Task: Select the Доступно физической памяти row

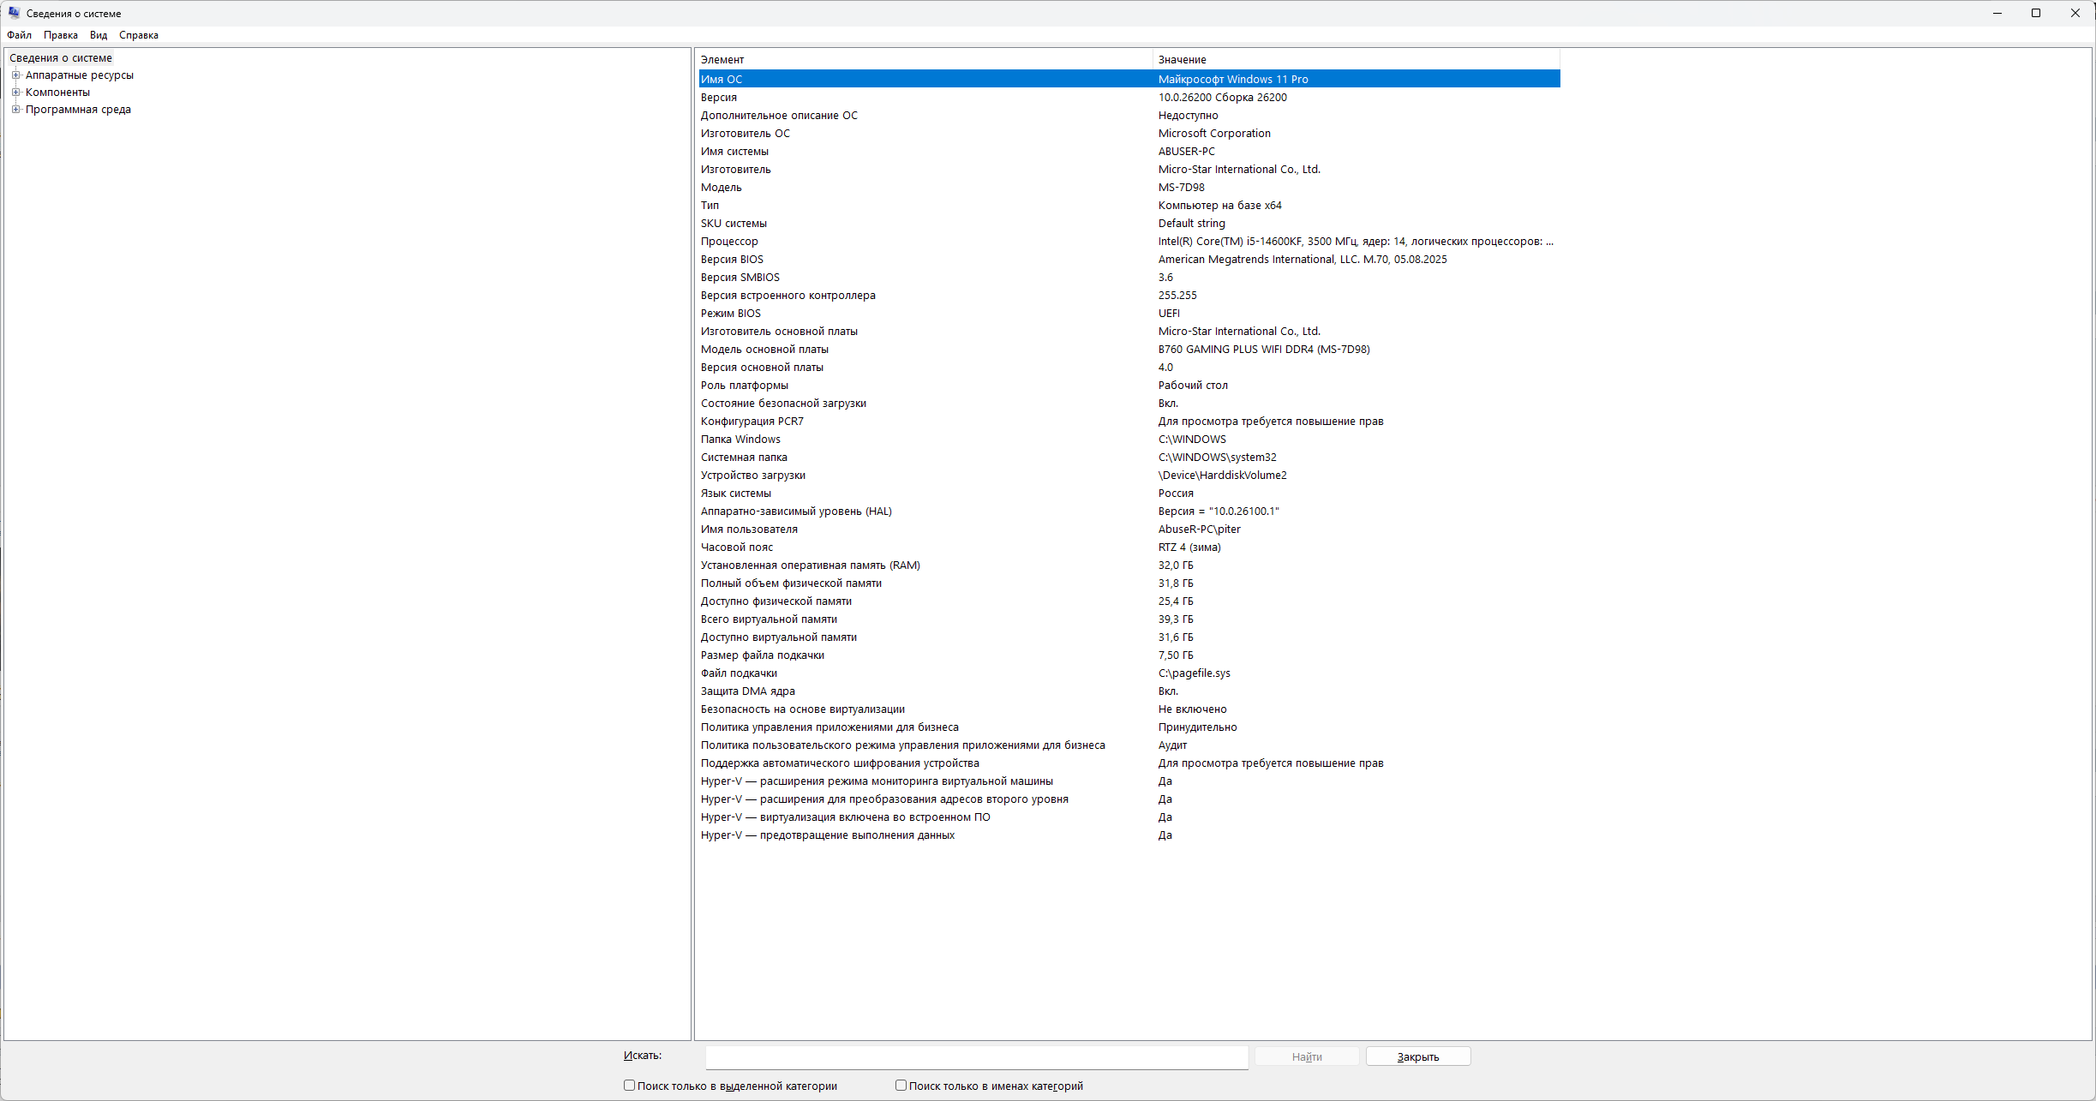Action: pos(1129,601)
